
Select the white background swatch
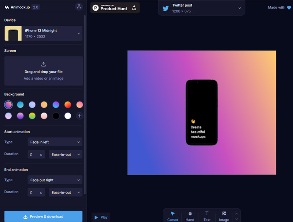point(67,116)
